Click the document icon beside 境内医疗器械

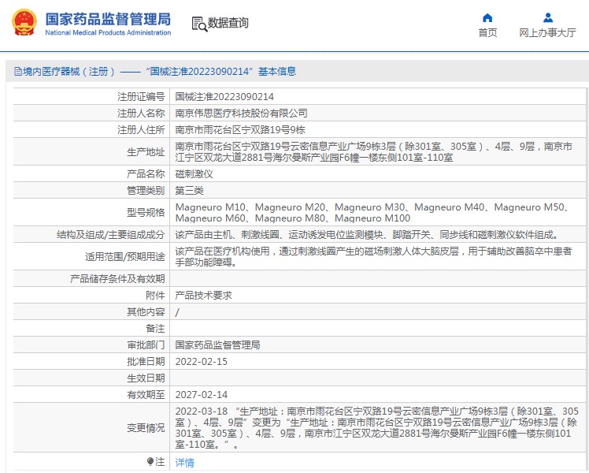[x=17, y=71]
